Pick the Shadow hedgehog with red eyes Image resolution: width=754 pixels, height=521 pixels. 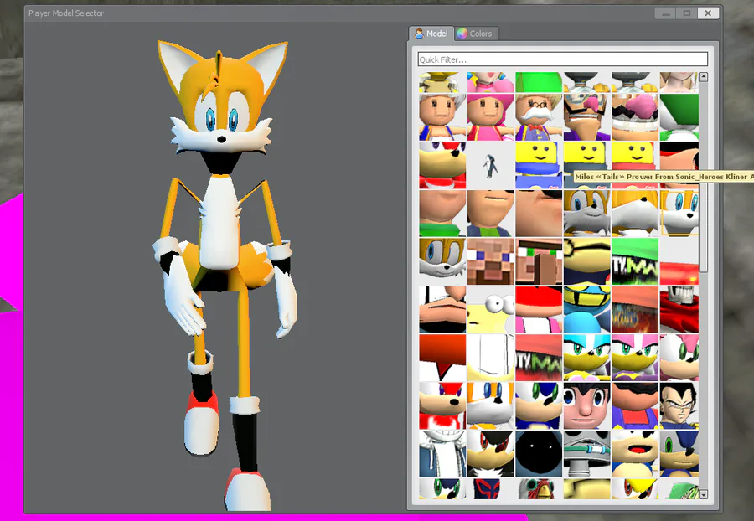point(490,453)
